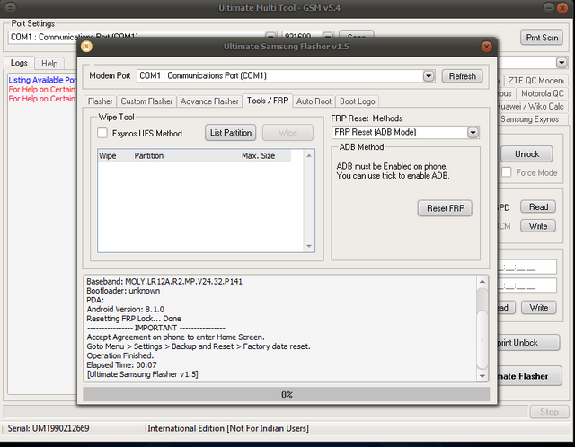Click the disabled Wipe button
The image size is (575, 447).
287,133
